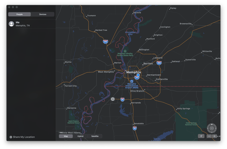Click the route 304 marker

[x=113, y=99]
